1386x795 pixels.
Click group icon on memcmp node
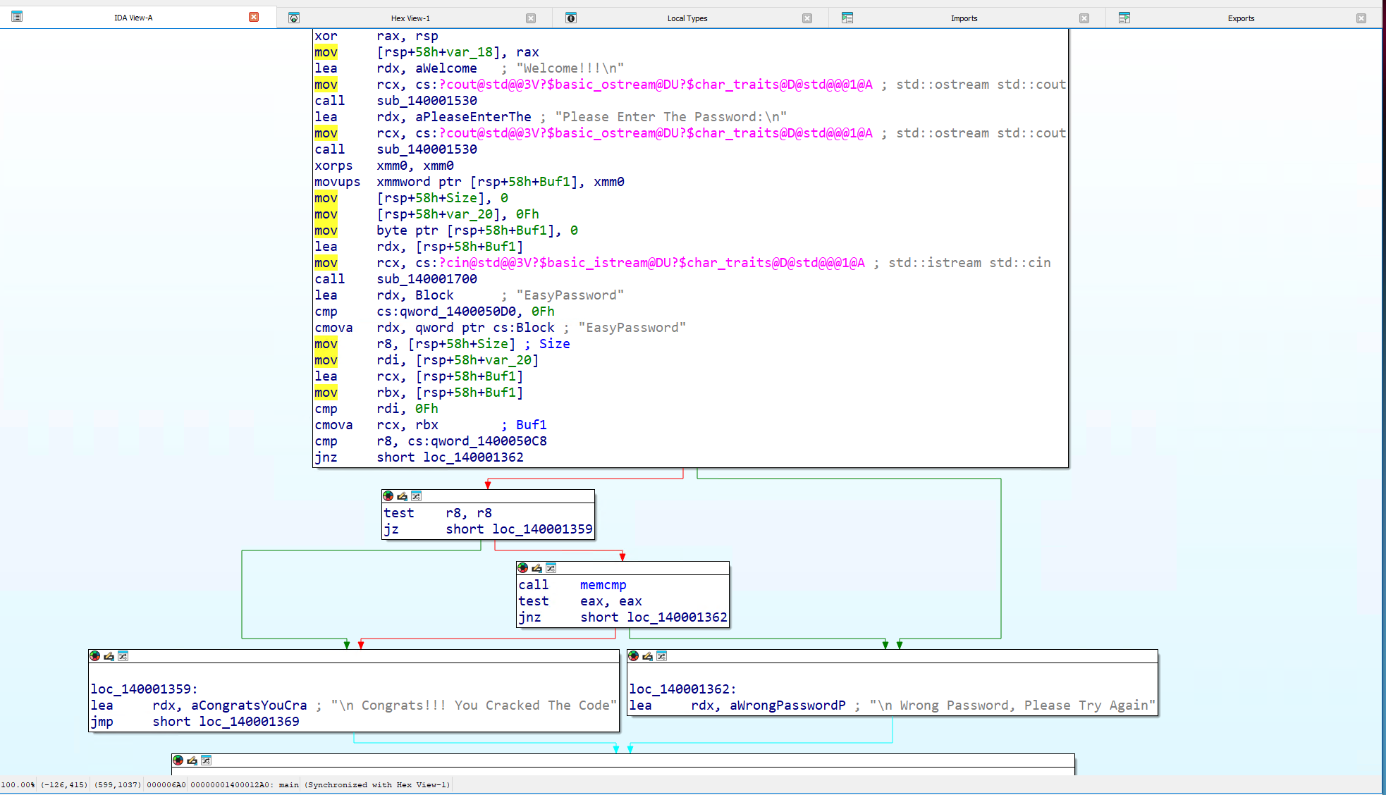(x=551, y=568)
